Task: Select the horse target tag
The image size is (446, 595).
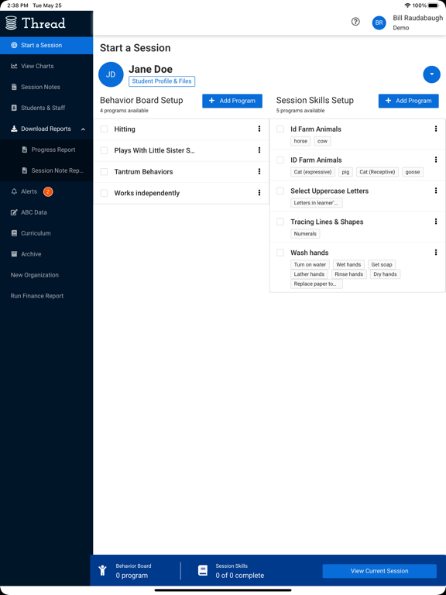Action: pyautogui.click(x=300, y=141)
